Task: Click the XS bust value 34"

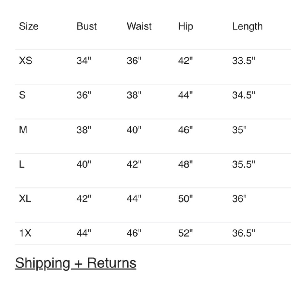Action: tap(84, 61)
